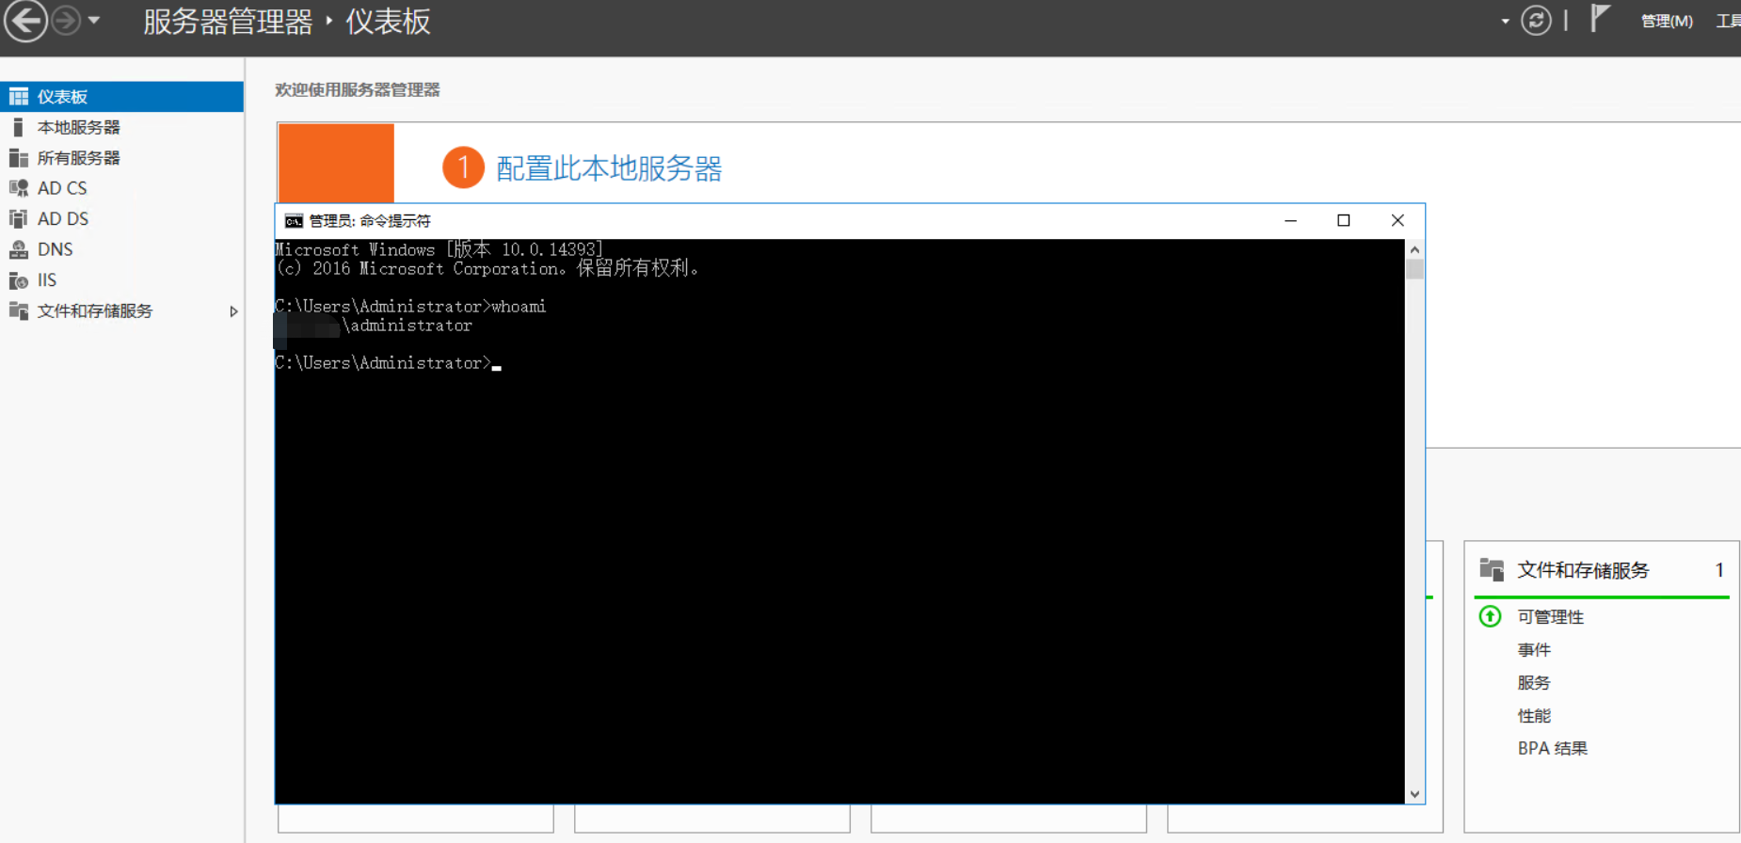The width and height of the screenshot is (1741, 843).
Task: Expand the 文件和存储服务 sidebar arrow
Action: 233,311
